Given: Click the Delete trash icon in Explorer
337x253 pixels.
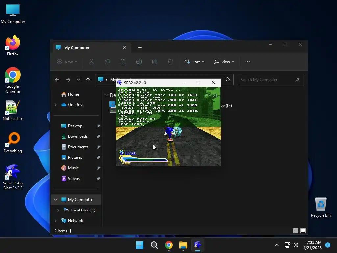Looking at the screenshot, I should 170,62.
